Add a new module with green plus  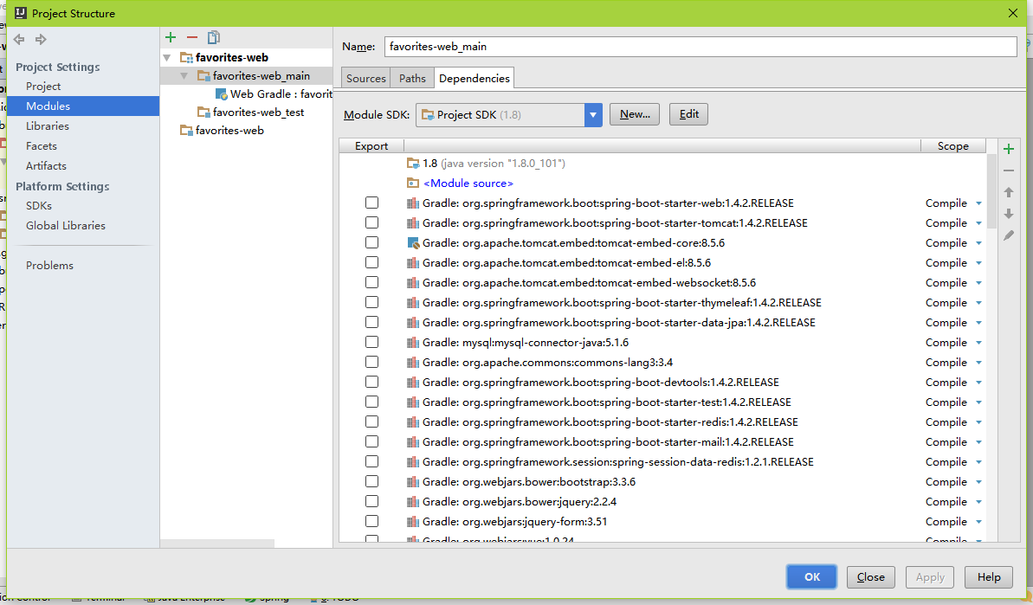[171, 37]
